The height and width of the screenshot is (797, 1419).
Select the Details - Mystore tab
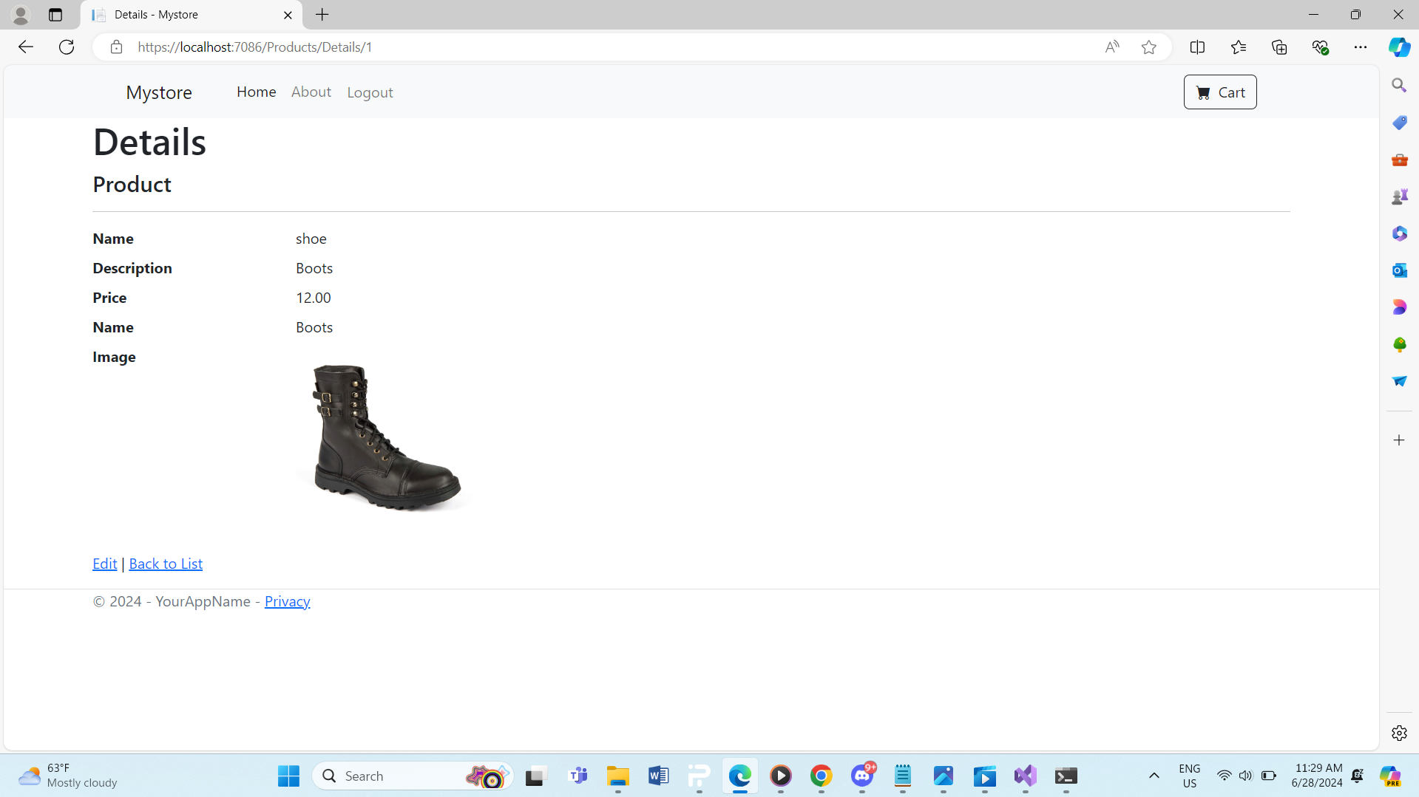(192, 15)
